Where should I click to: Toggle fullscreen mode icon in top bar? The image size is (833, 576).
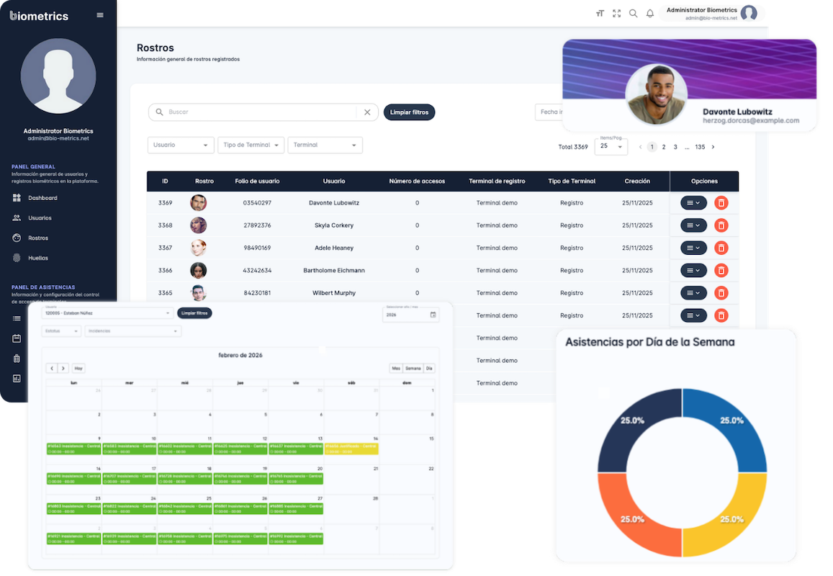click(x=616, y=14)
